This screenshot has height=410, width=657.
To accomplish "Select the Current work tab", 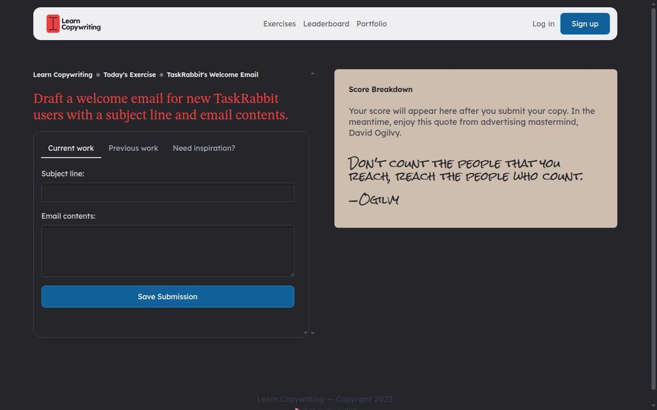I will (70, 148).
